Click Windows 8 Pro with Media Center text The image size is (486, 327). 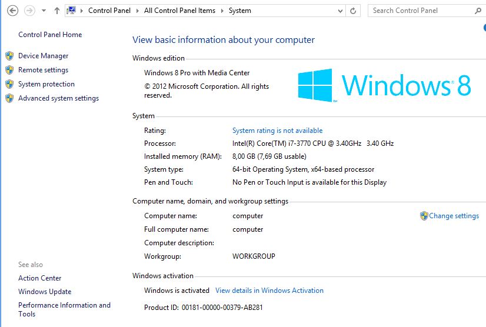pyautogui.click(x=197, y=73)
